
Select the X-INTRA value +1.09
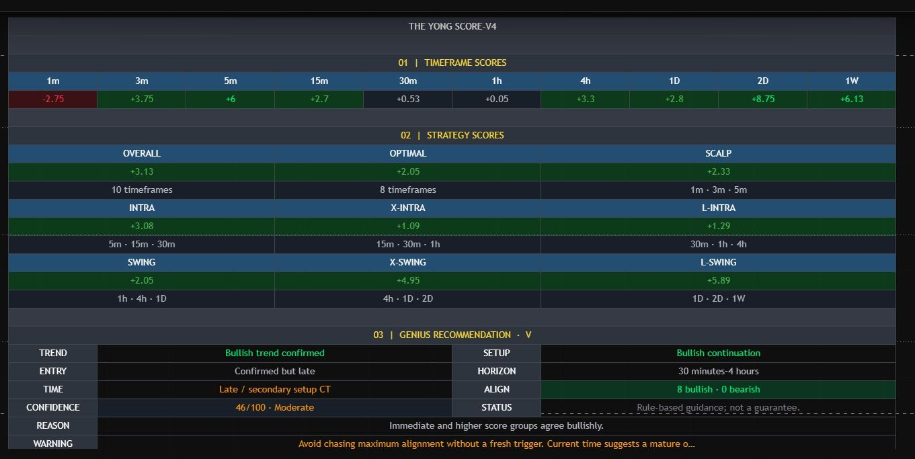pos(407,226)
